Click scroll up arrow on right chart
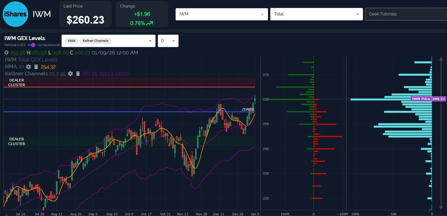Image resolution: width=447 pixels, height=216 pixels. 441,59
